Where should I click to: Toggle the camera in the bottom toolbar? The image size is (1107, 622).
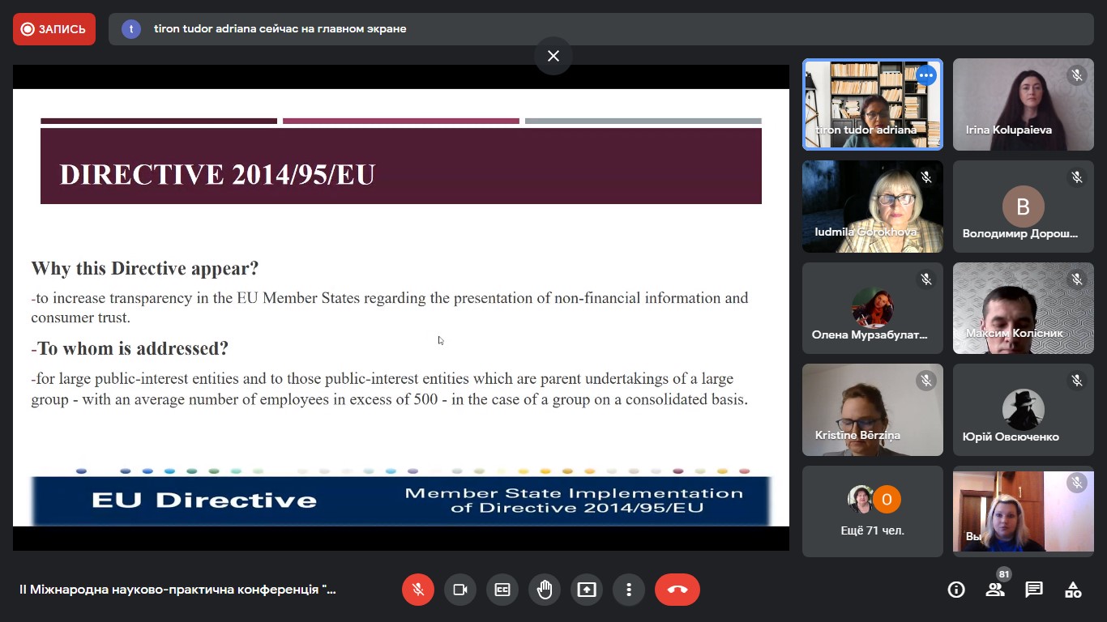(460, 590)
